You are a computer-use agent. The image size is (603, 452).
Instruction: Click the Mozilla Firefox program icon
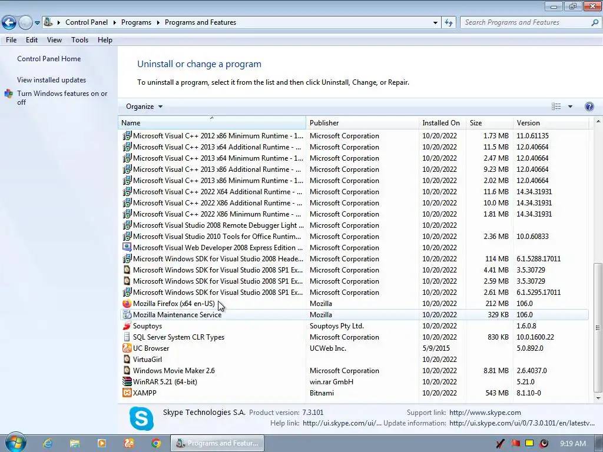[x=127, y=304]
